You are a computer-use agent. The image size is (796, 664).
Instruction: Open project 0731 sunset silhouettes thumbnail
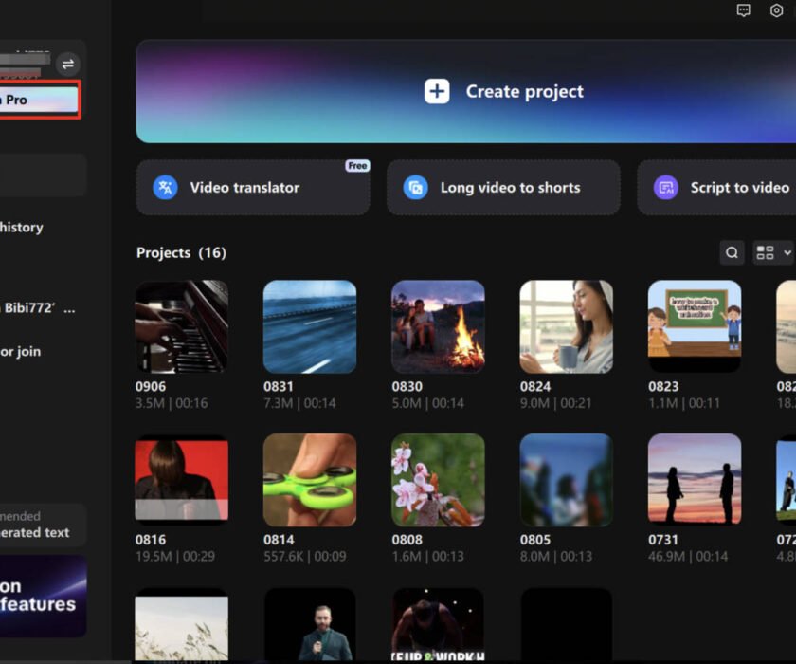[695, 480]
